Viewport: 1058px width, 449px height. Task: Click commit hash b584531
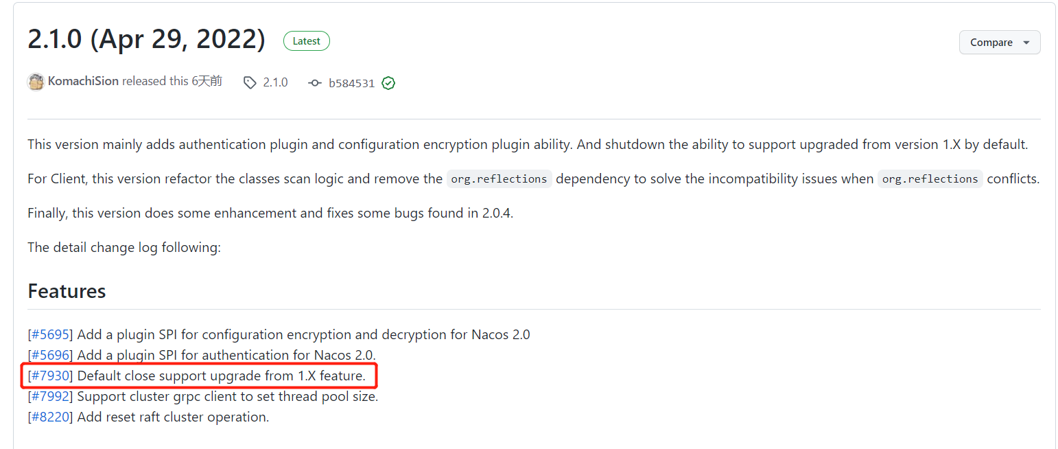tap(353, 82)
